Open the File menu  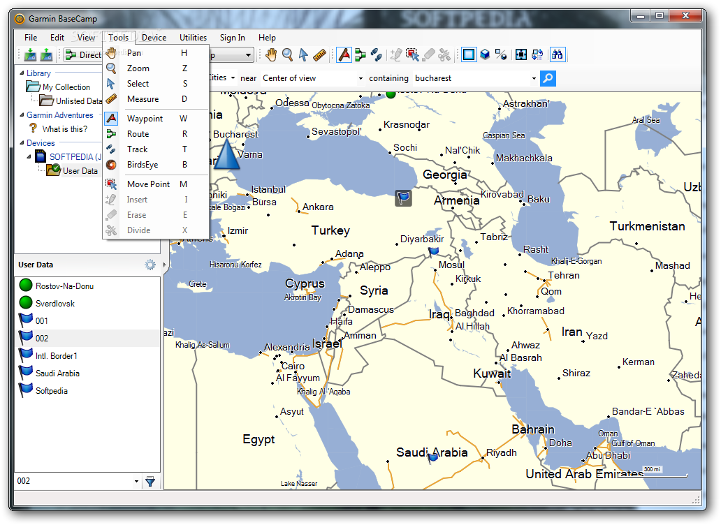pyautogui.click(x=31, y=38)
